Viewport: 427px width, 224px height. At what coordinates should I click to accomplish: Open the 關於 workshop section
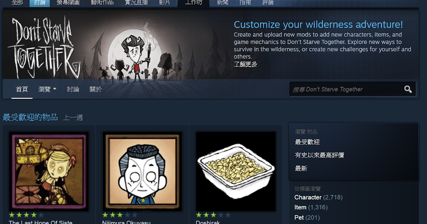tap(95, 89)
